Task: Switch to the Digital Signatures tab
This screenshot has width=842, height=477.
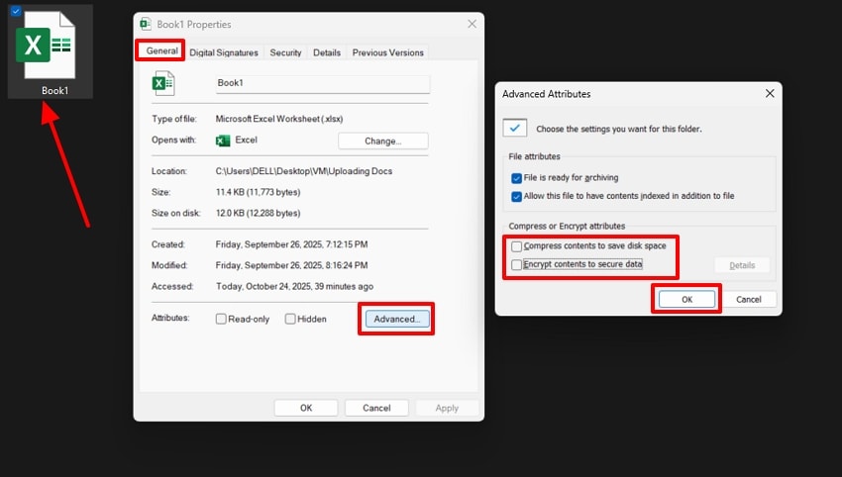Action: (224, 52)
